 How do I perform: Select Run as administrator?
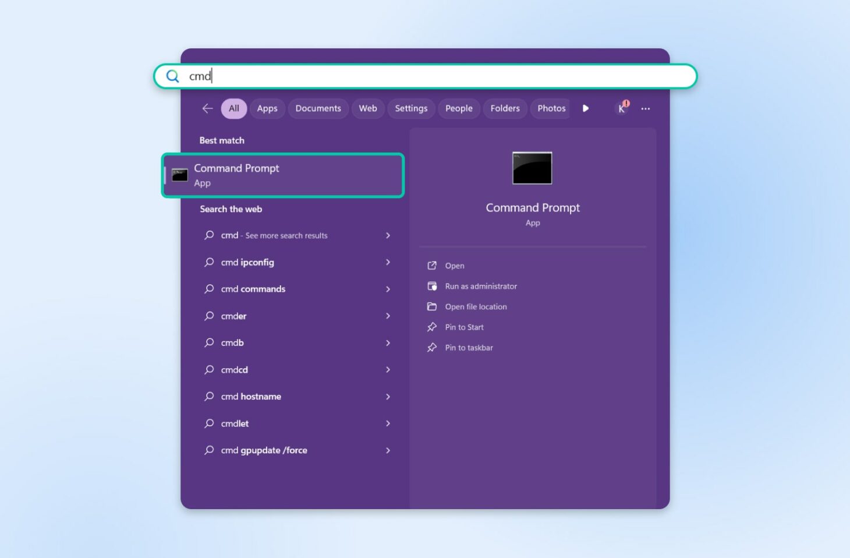(481, 286)
